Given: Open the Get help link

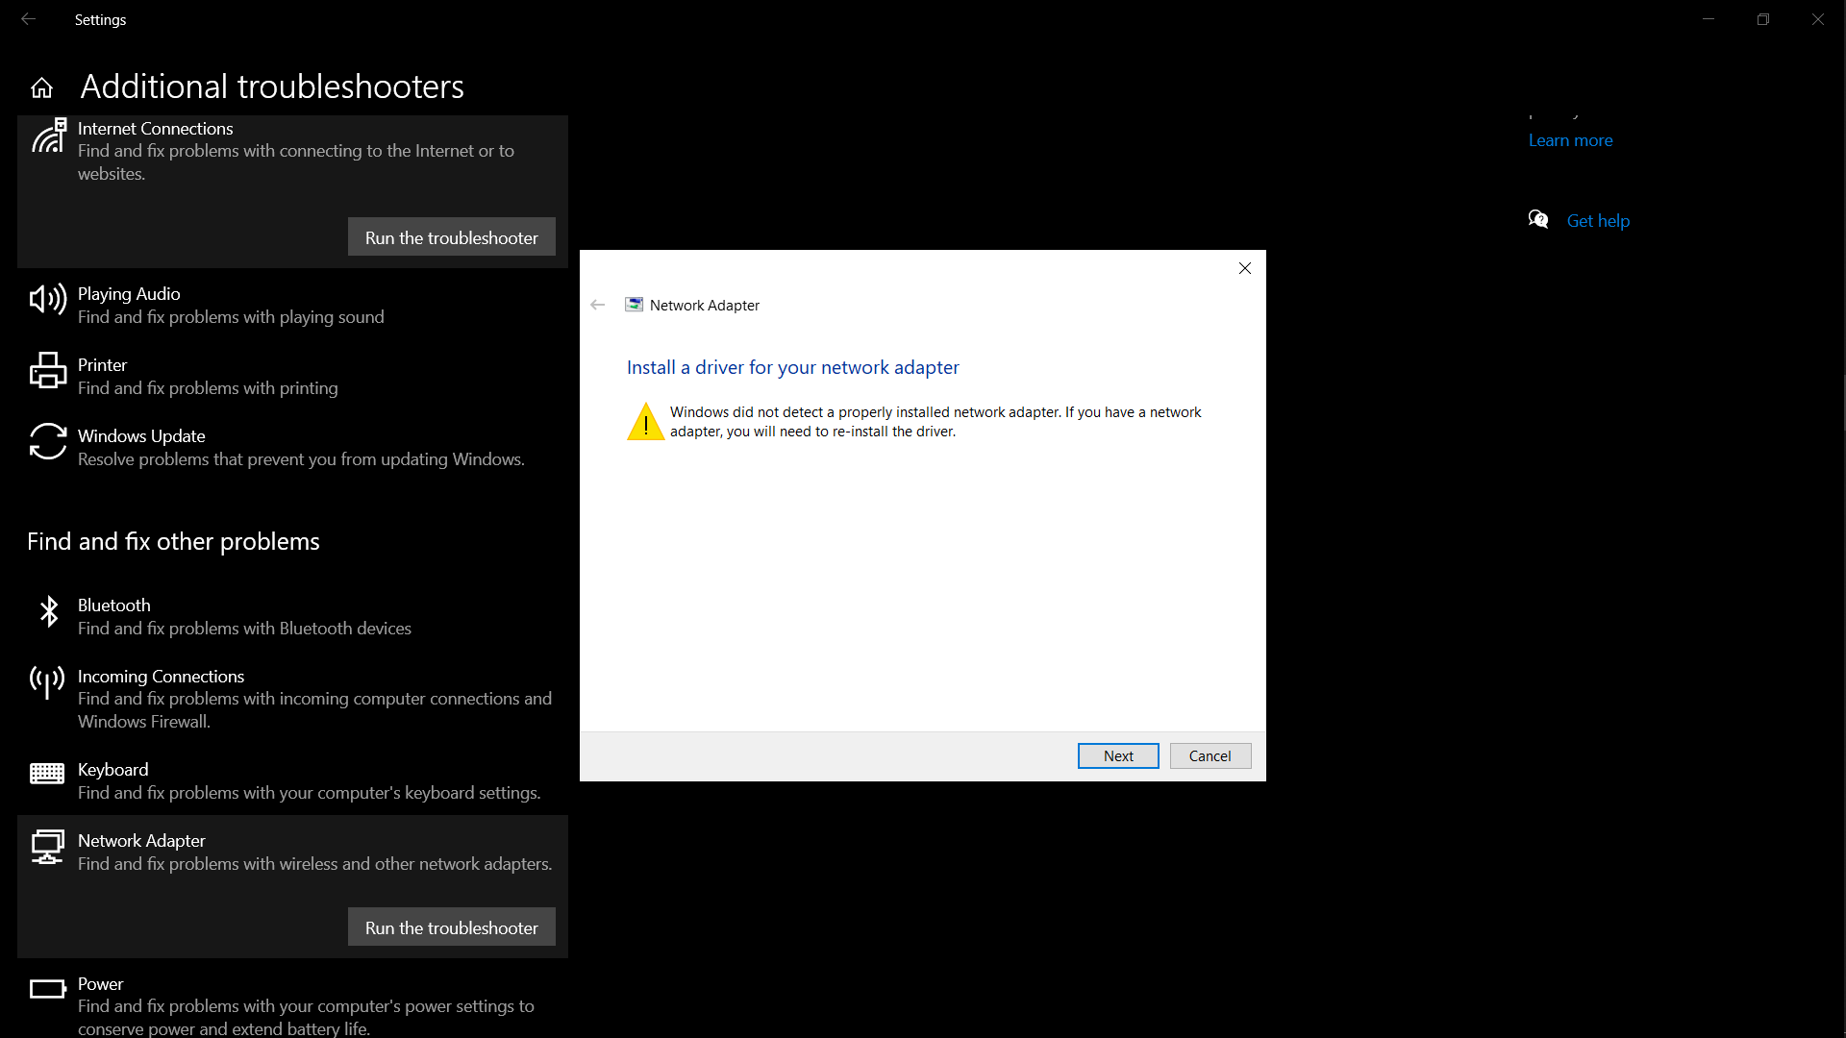Looking at the screenshot, I should [x=1598, y=221].
